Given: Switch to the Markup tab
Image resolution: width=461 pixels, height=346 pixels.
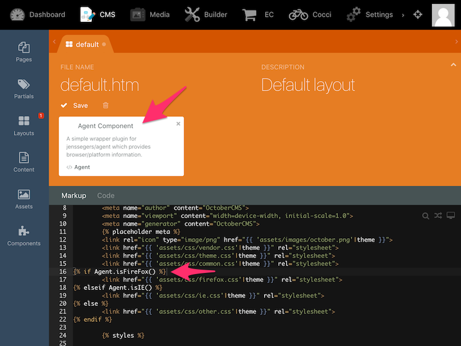Looking at the screenshot, I should click(74, 196).
